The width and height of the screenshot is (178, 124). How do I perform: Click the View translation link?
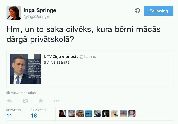tap(23, 93)
